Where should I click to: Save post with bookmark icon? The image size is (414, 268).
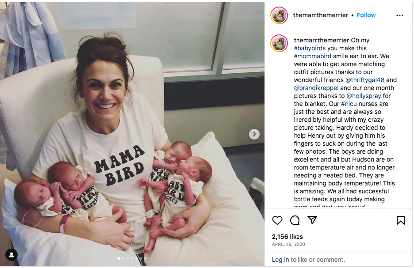pyautogui.click(x=401, y=220)
